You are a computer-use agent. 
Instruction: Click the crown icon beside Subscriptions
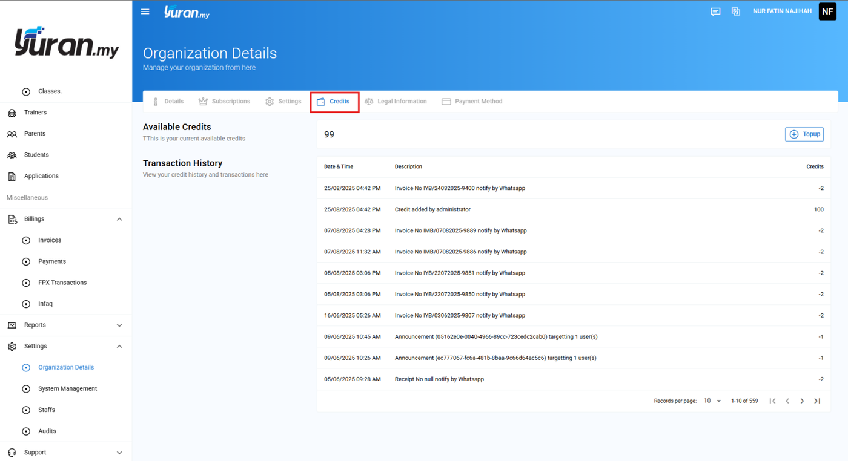[x=203, y=102]
